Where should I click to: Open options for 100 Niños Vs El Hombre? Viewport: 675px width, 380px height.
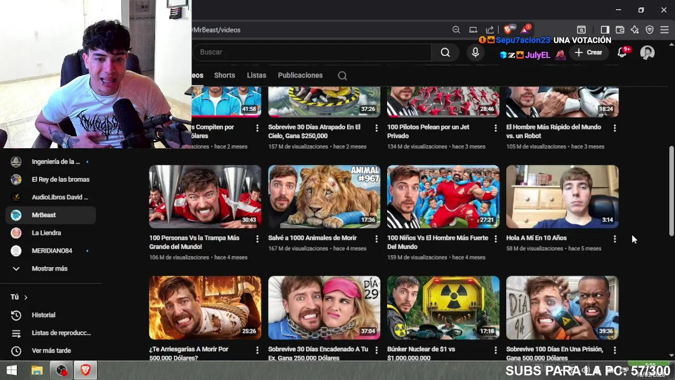[495, 239]
